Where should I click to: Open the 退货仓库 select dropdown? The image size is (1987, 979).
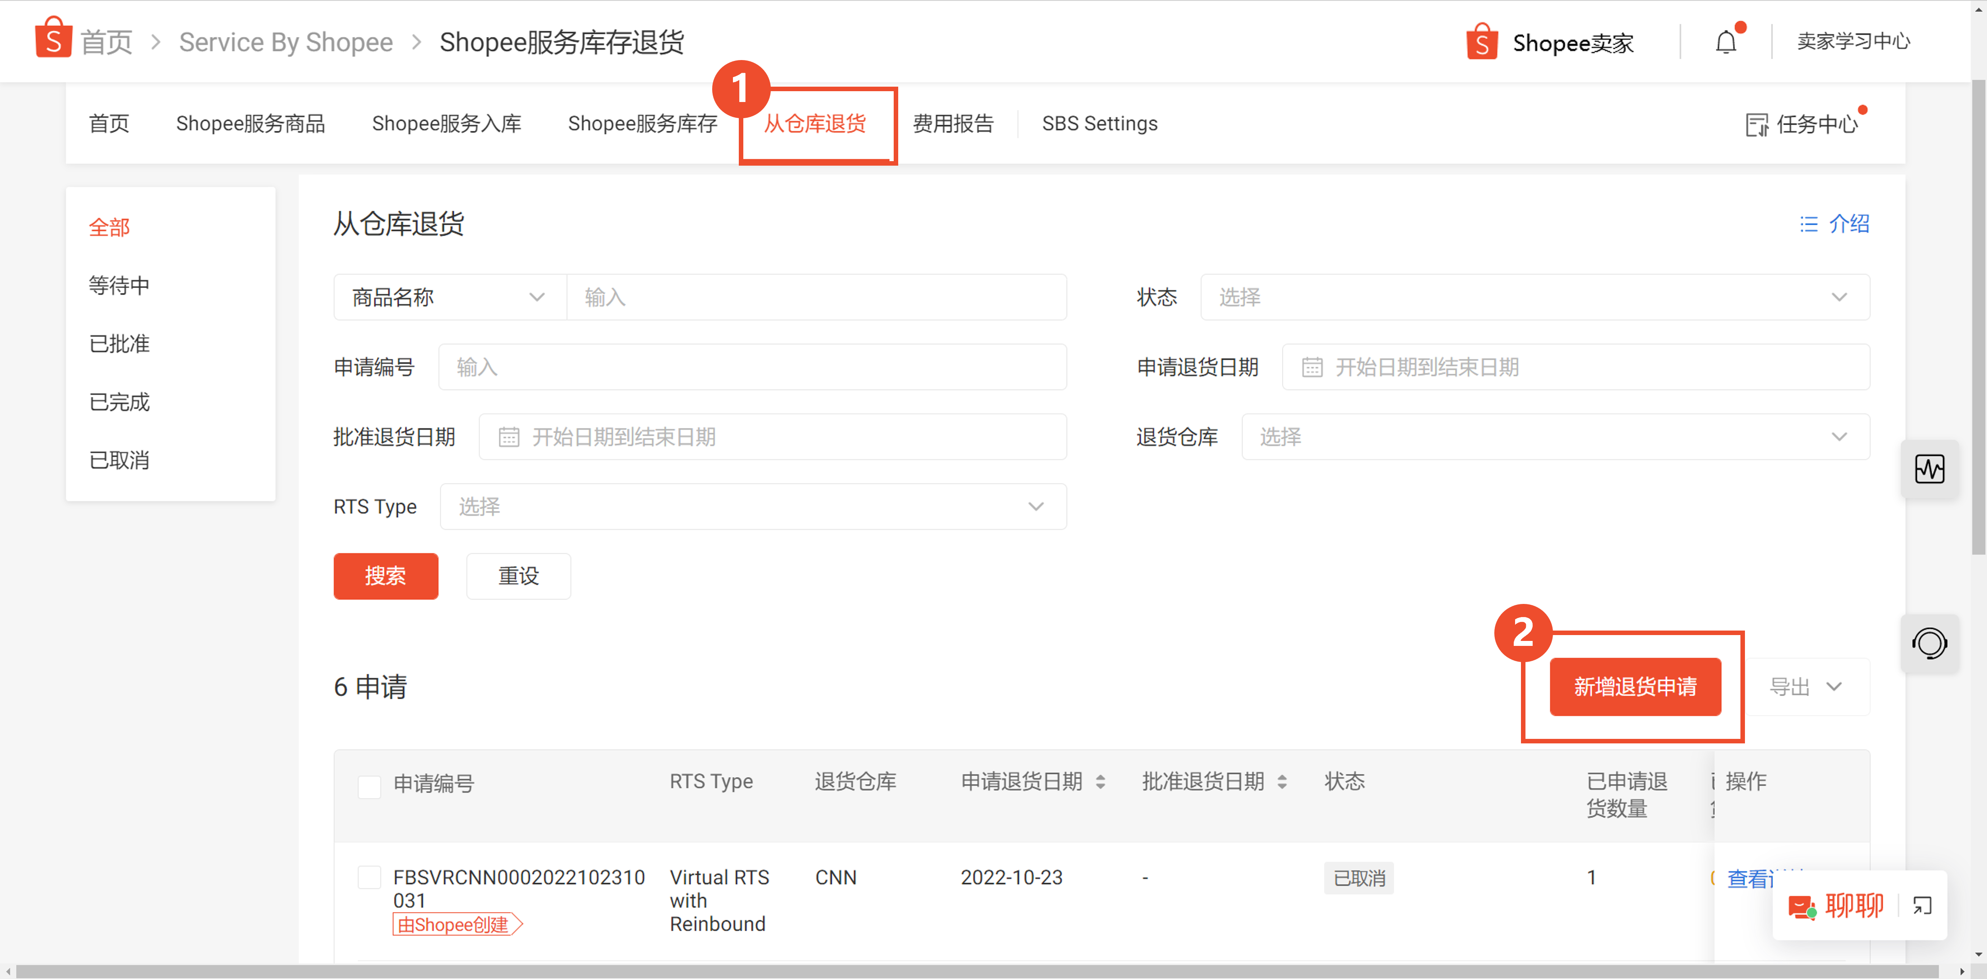click(x=1555, y=437)
